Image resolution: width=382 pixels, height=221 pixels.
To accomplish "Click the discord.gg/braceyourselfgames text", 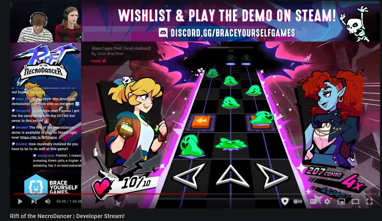I will (233, 33).
